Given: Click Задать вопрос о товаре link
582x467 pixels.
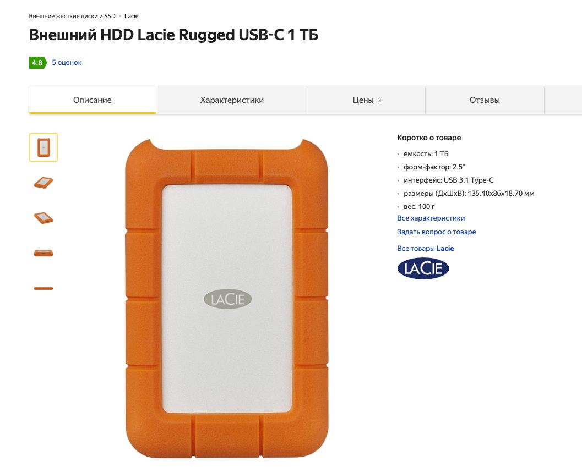Looking at the screenshot, I should click(x=437, y=232).
